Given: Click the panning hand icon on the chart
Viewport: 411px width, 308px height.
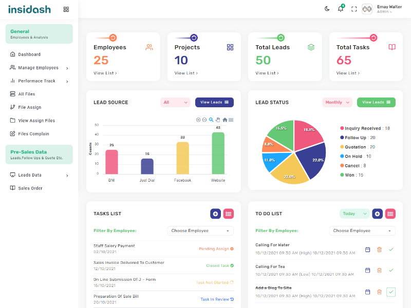Looking at the screenshot, I should coord(217,120).
